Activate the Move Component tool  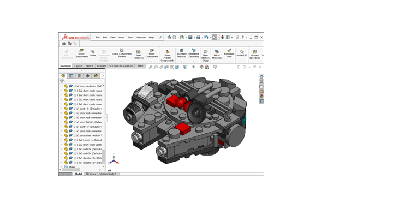[152, 53]
